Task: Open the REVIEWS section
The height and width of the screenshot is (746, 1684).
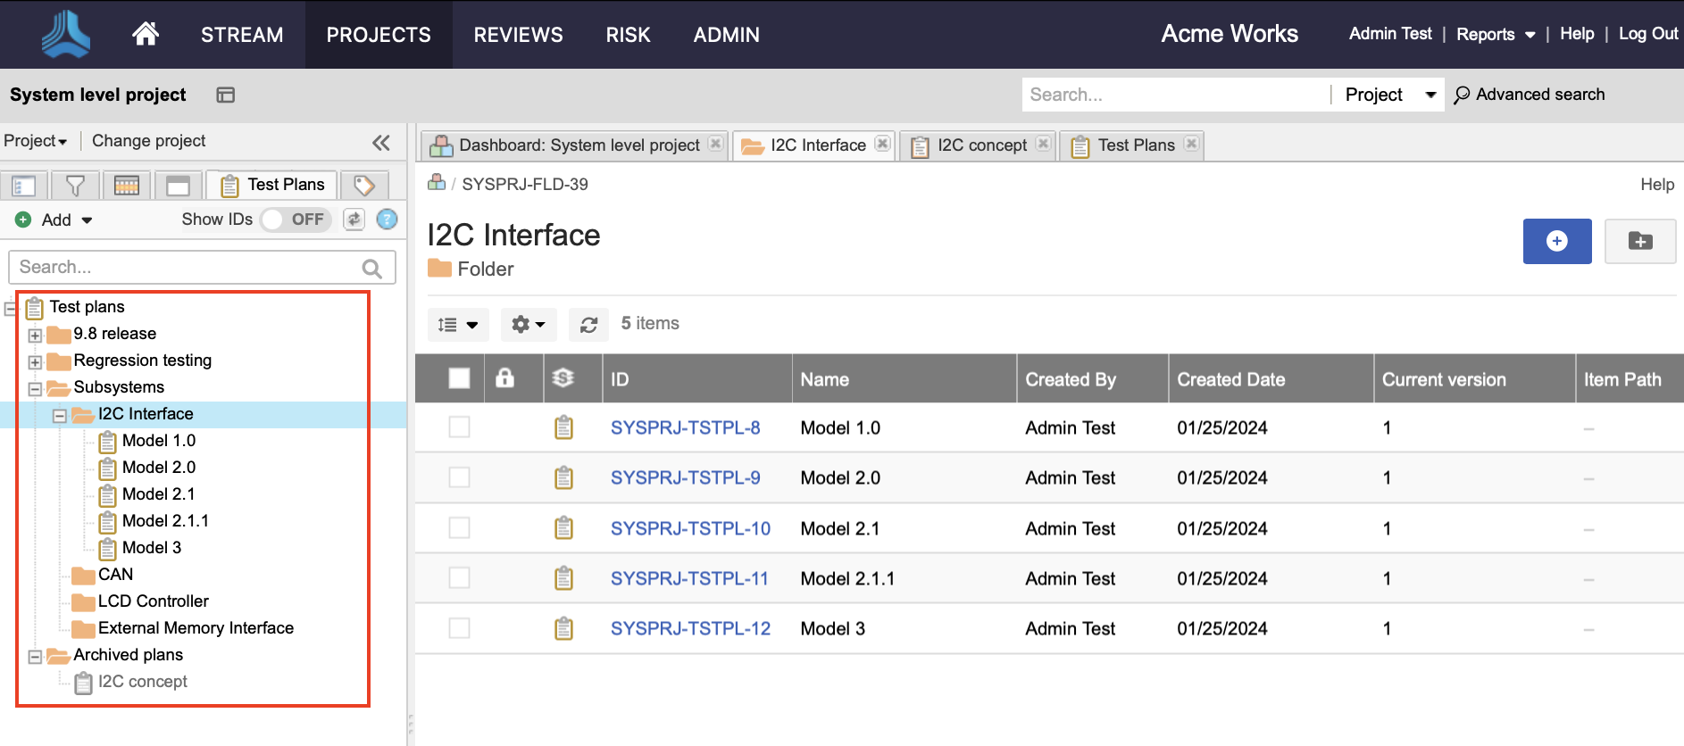Action: (x=518, y=35)
